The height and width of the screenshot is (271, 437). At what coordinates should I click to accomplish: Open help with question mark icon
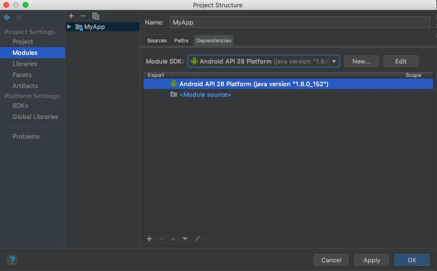click(x=12, y=260)
